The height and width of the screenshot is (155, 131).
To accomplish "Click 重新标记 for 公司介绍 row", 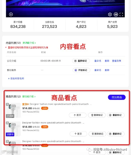I will (x=81, y=61).
